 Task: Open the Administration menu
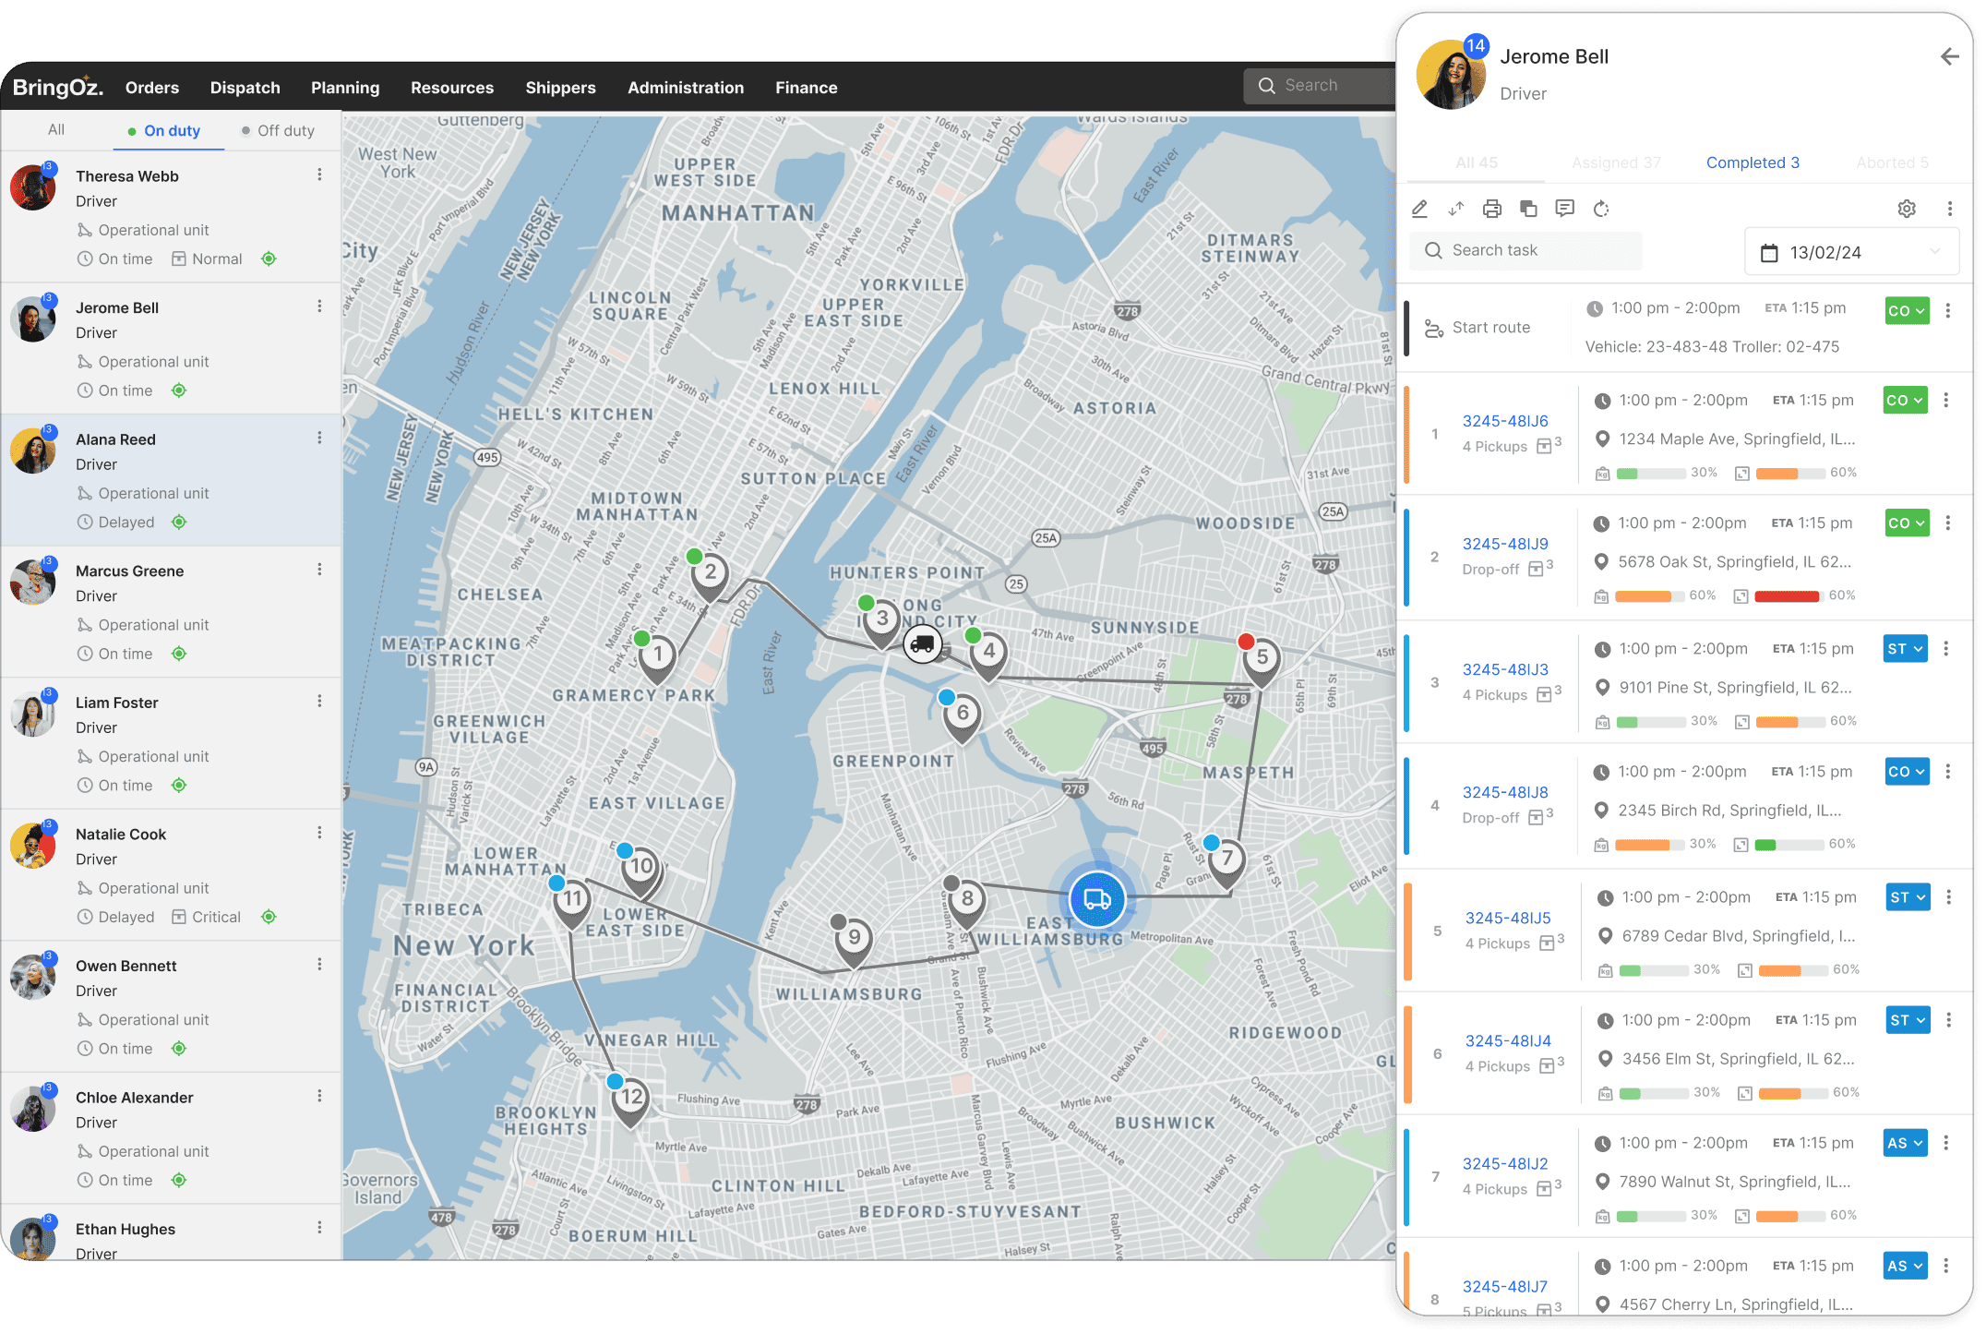click(x=686, y=88)
